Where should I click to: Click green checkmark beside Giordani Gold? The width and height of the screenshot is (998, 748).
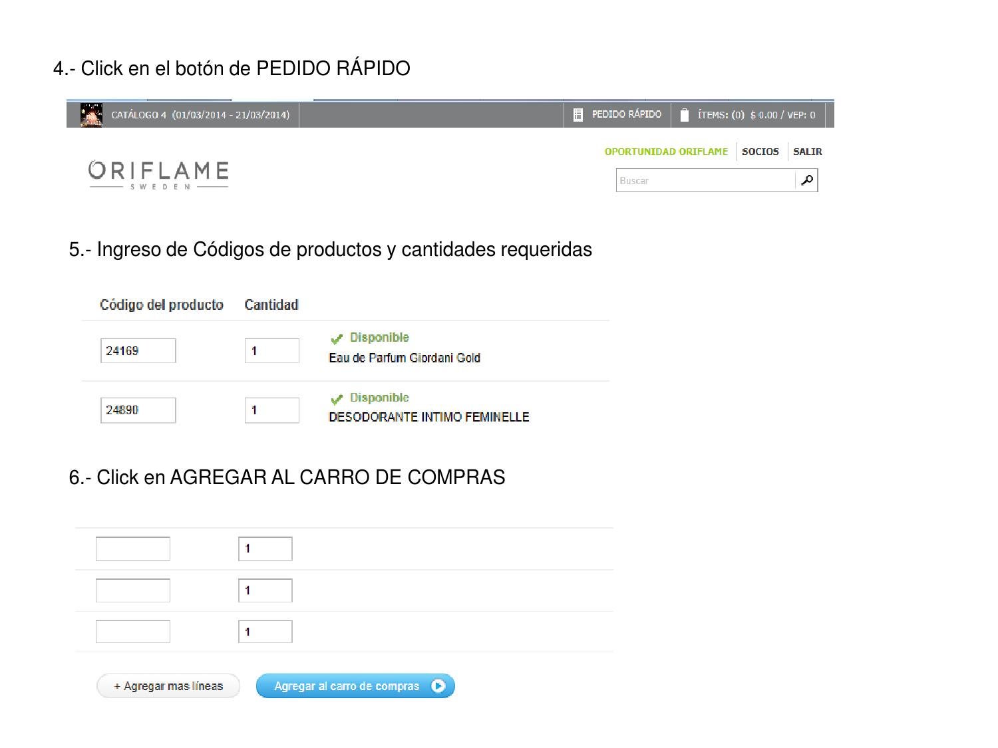pos(337,338)
